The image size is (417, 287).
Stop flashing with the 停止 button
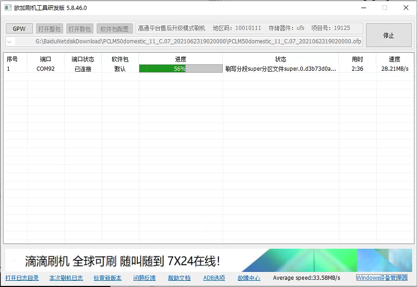pyautogui.click(x=388, y=35)
